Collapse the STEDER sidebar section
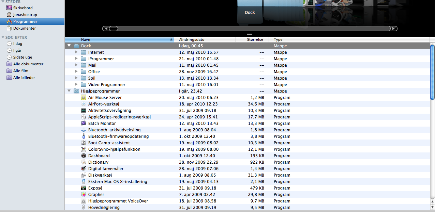This screenshot has height=212, width=435. [3, 2]
